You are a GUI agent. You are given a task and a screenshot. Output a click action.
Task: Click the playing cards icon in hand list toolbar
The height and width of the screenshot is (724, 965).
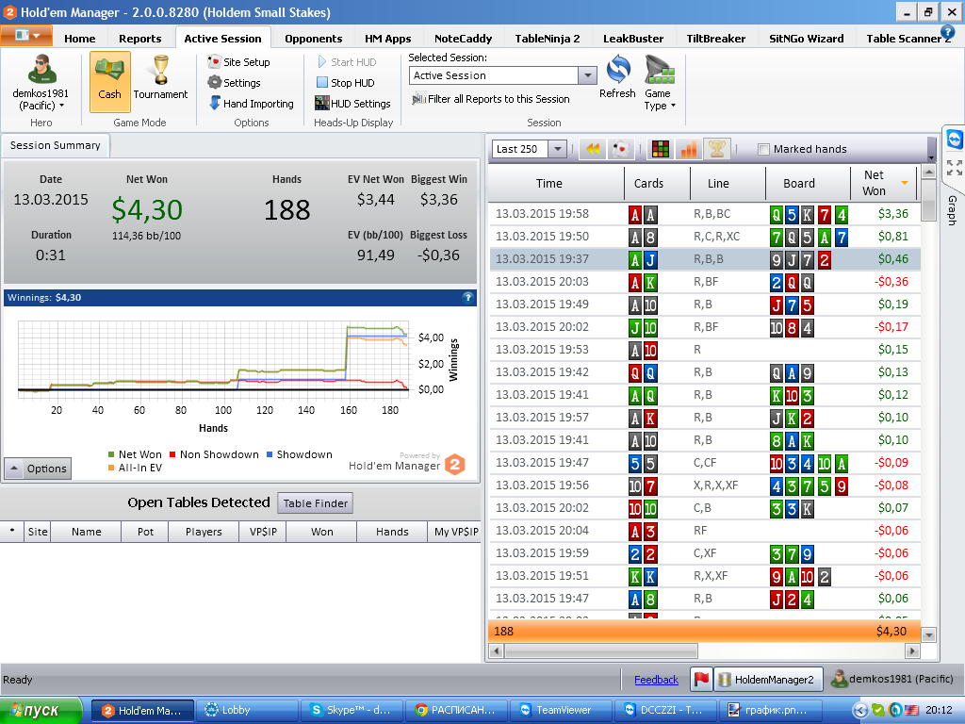tap(620, 148)
